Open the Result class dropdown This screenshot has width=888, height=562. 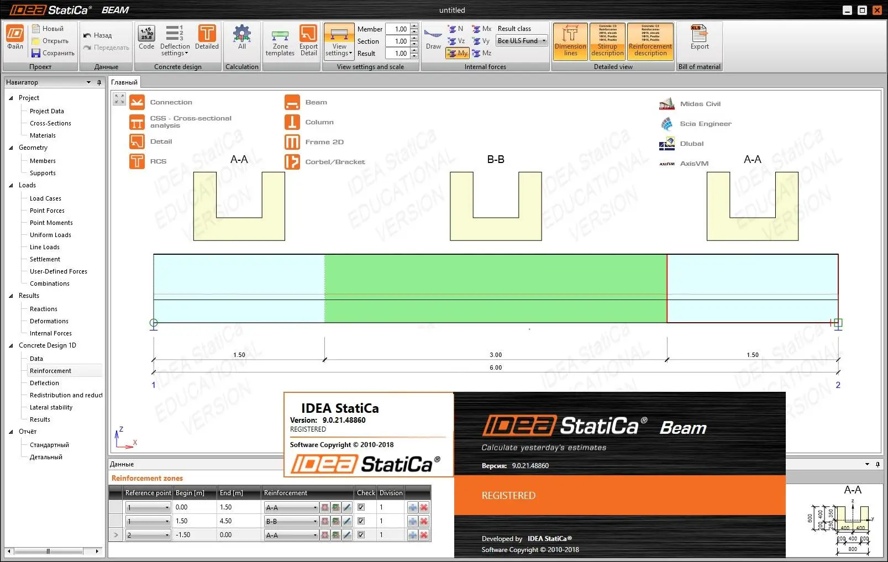[522, 41]
